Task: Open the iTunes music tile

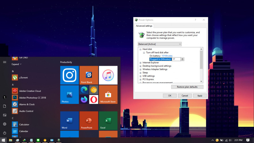Action: [108, 75]
